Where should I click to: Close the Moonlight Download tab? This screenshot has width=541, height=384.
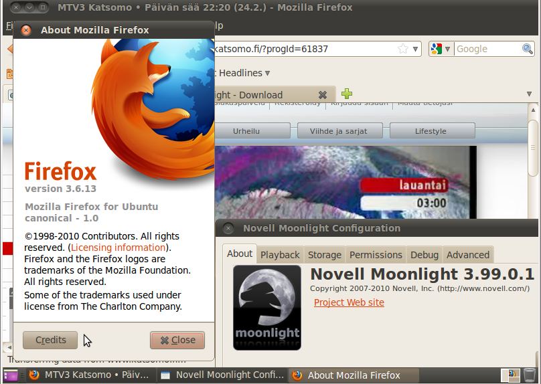(322, 95)
